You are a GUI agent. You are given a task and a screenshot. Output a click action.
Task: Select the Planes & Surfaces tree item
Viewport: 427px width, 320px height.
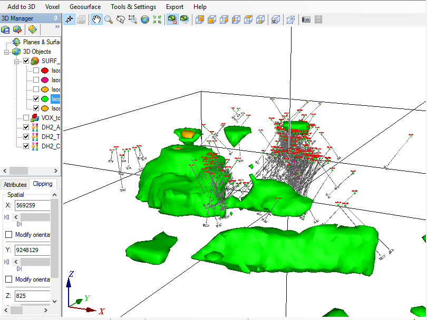pyautogui.click(x=41, y=42)
